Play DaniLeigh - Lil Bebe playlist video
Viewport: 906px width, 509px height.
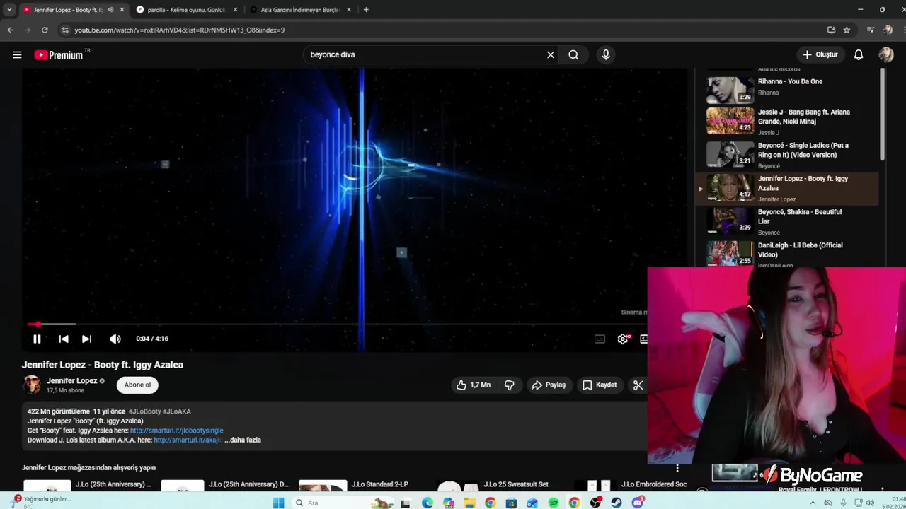coord(786,253)
